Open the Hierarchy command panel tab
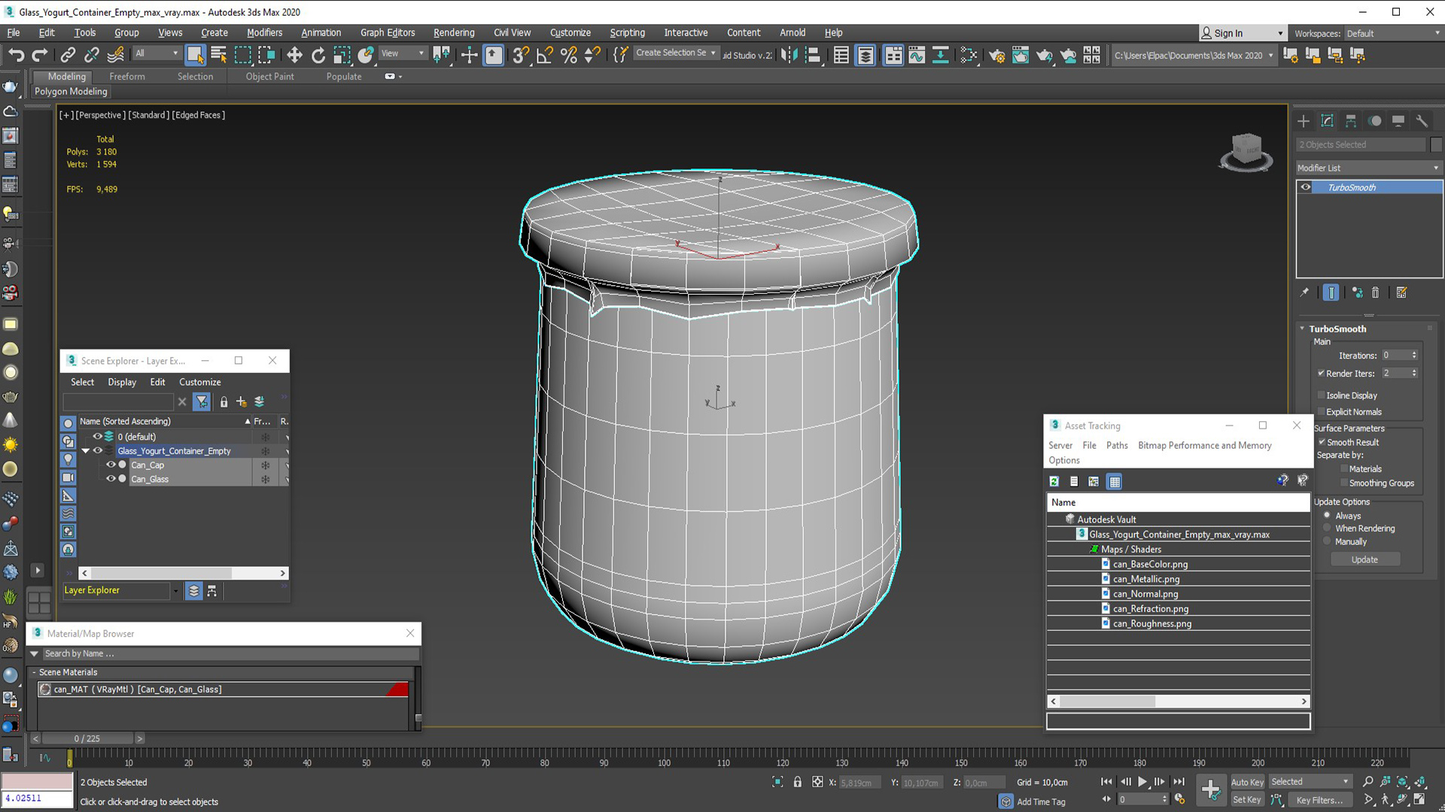 click(x=1351, y=121)
